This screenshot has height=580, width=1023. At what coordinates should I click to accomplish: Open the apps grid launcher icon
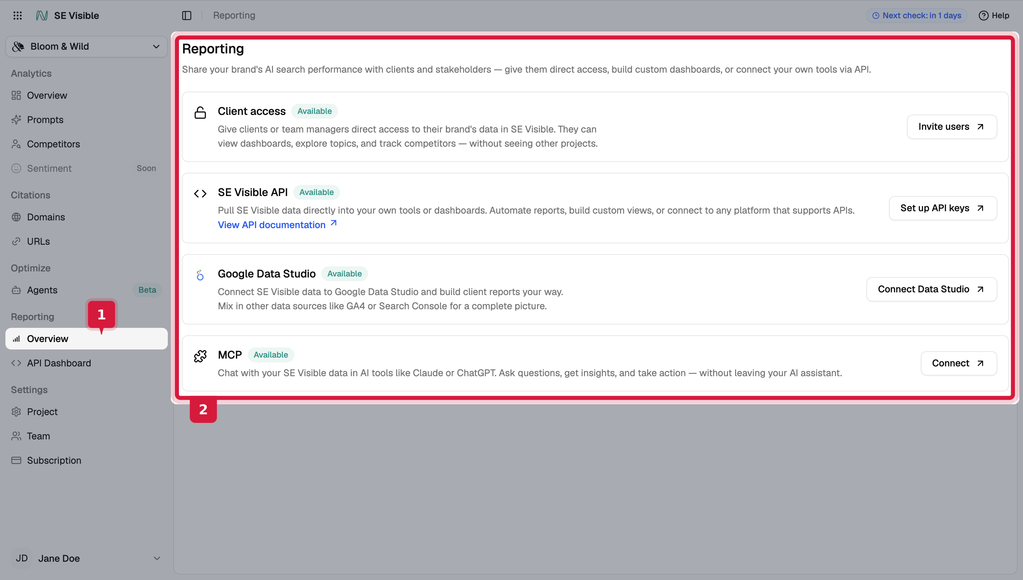click(18, 16)
